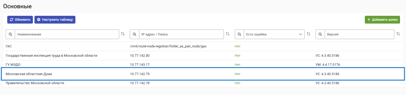Focus the Наименование filter input
Image resolution: width=406 pixels, height=95 pixels.
pyautogui.click(x=67, y=34)
